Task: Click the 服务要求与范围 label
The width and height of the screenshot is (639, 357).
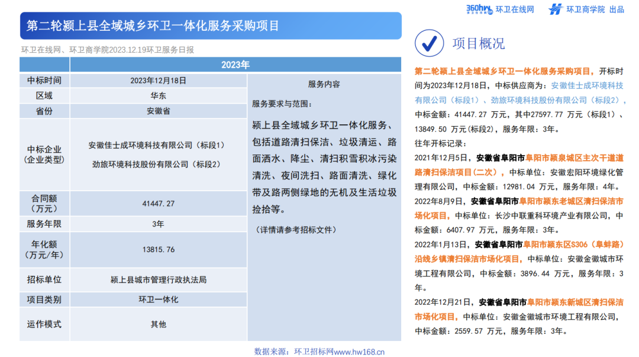Action: coord(282,104)
